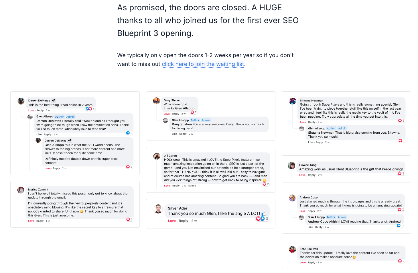Click Love under Silver Ader's comment
Viewport: 418px width, 273px height.
tap(172, 221)
